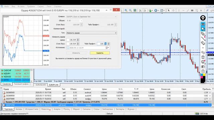Viewport: 214px width, 120px height.
Task: Open the expiration date calendar dropdown
Action: coord(107,48)
